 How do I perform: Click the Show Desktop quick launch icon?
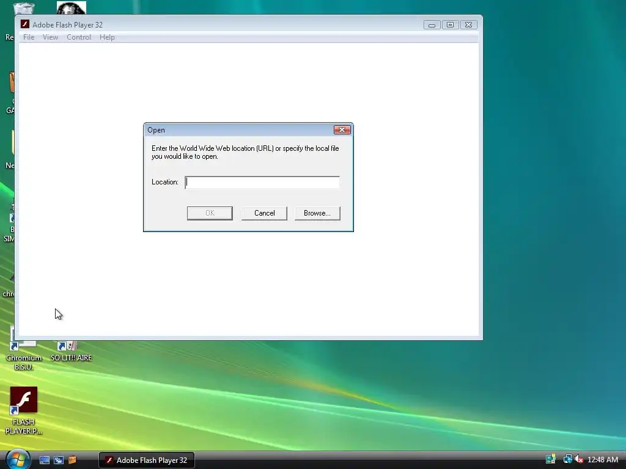pos(44,460)
